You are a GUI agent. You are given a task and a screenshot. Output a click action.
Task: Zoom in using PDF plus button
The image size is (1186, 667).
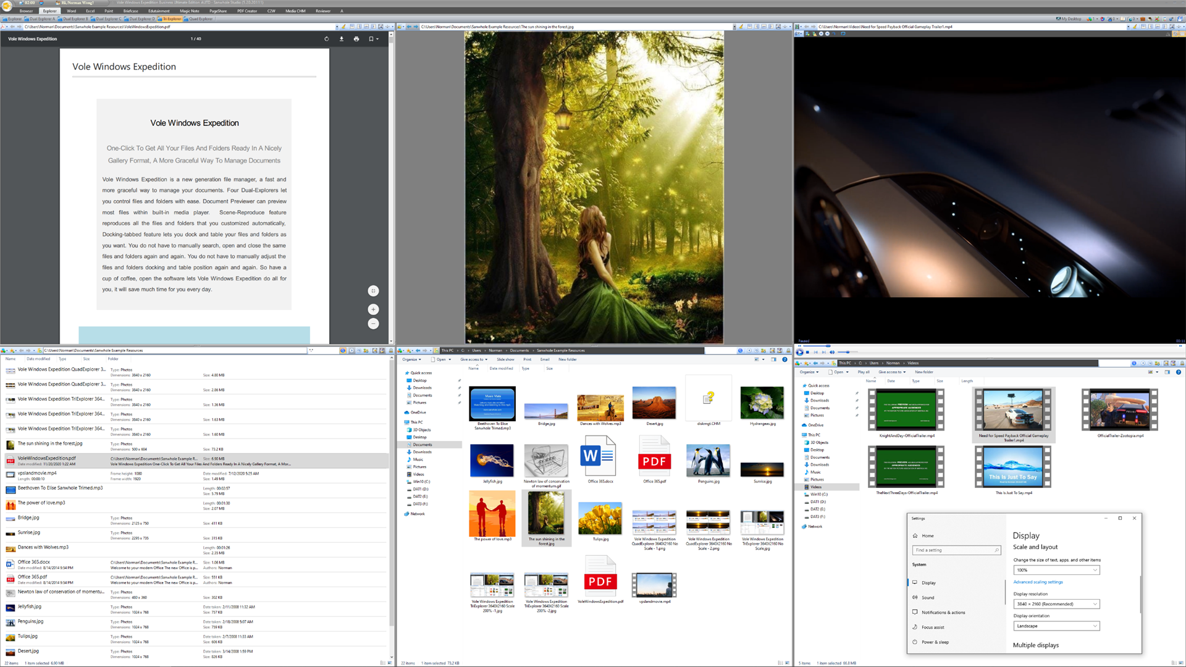[373, 309]
